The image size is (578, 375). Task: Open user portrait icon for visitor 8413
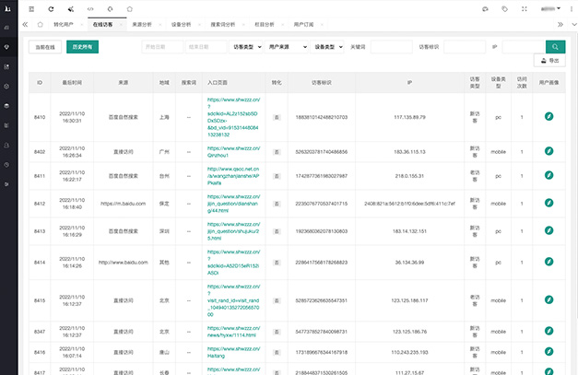coord(548,231)
